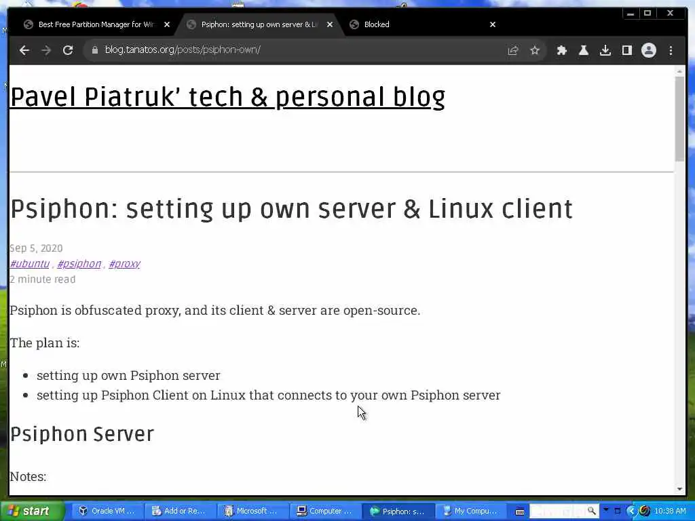Open the Chrome labs flask icon

(584, 50)
